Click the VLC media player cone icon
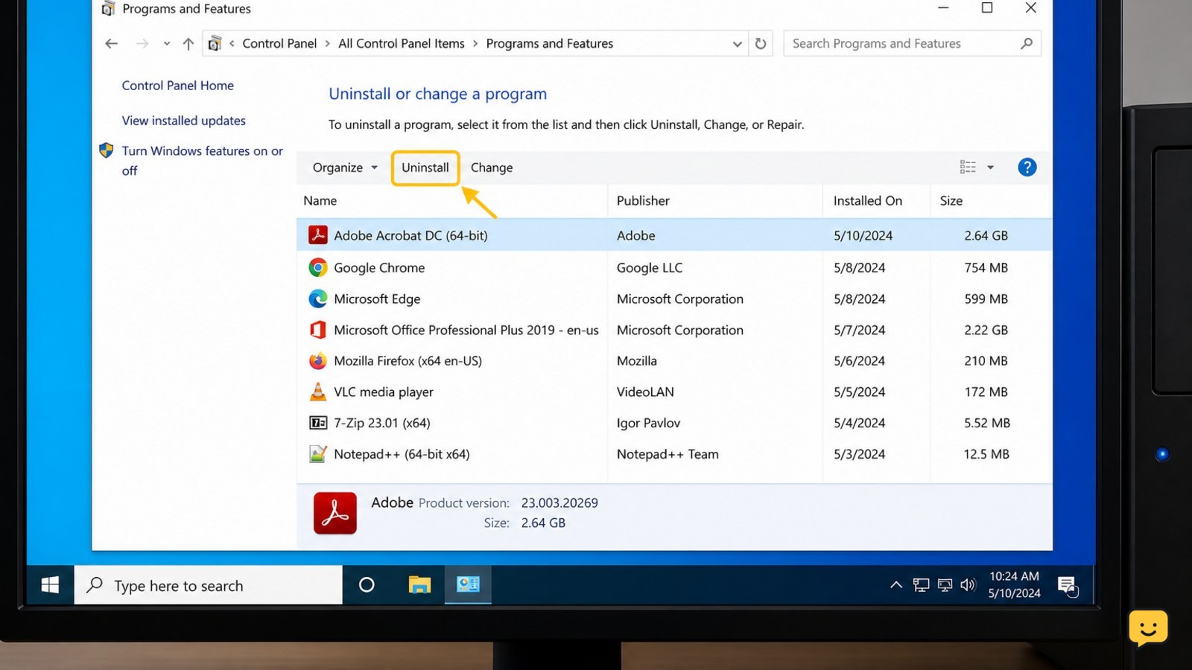This screenshot has height=670, width=1192. (x=318, y=392)
